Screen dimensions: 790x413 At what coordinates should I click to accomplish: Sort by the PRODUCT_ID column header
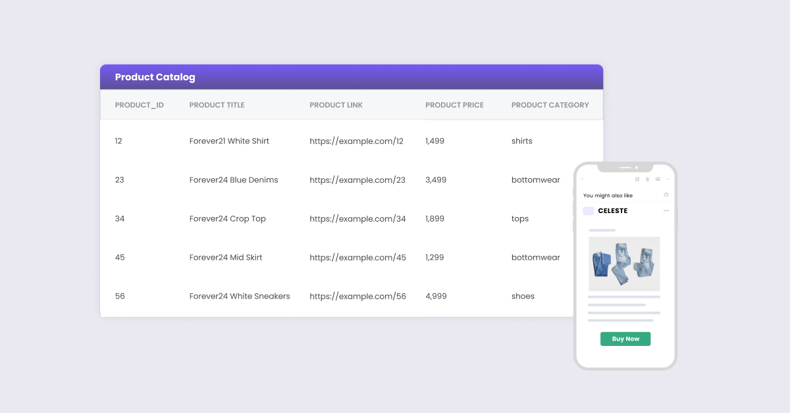click(x=139, y=105)
